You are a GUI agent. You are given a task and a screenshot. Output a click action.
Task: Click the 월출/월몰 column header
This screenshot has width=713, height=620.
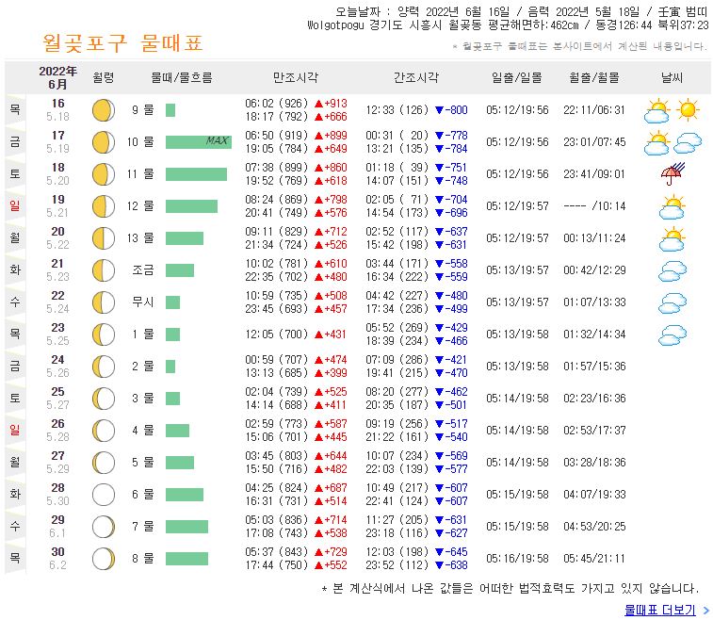[594, 77]
